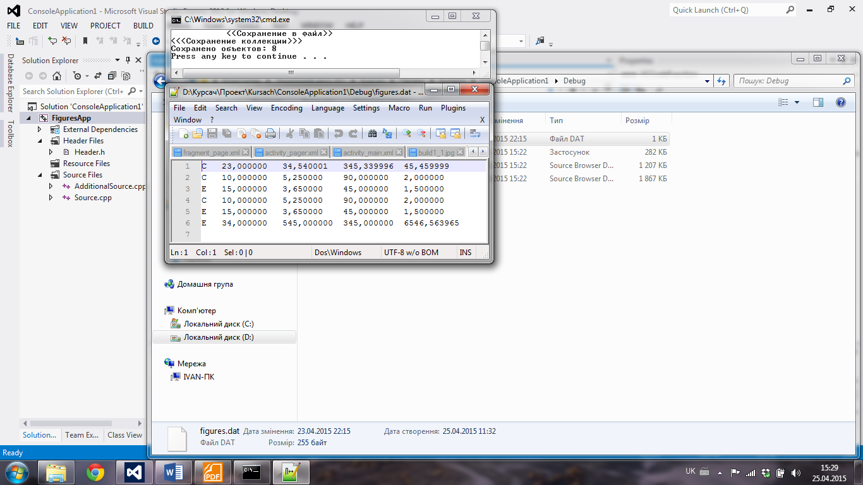
Task: Collapse FiguresApp project node
Action: coord(29,118)
